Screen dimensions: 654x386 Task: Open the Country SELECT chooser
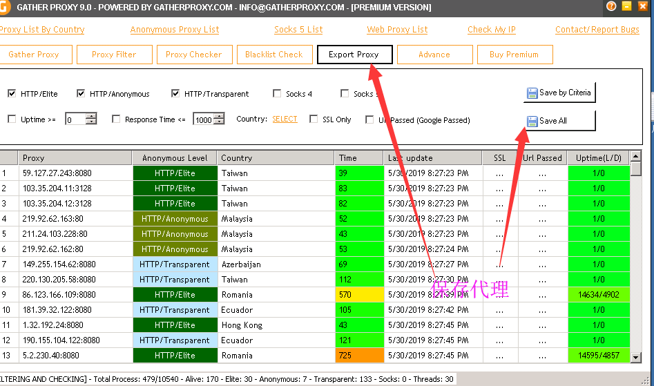click(285, 119)
